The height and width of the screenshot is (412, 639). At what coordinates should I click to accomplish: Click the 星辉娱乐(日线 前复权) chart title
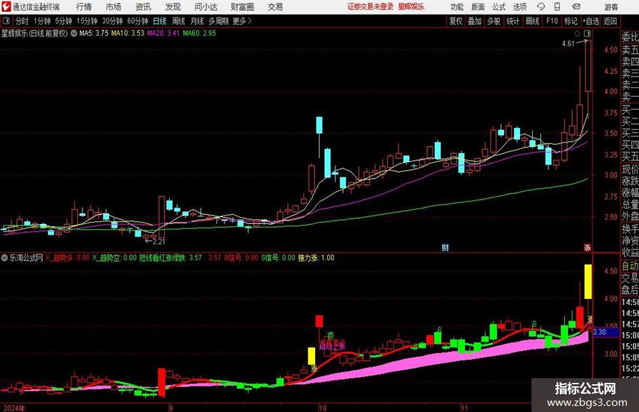(34, 33)
